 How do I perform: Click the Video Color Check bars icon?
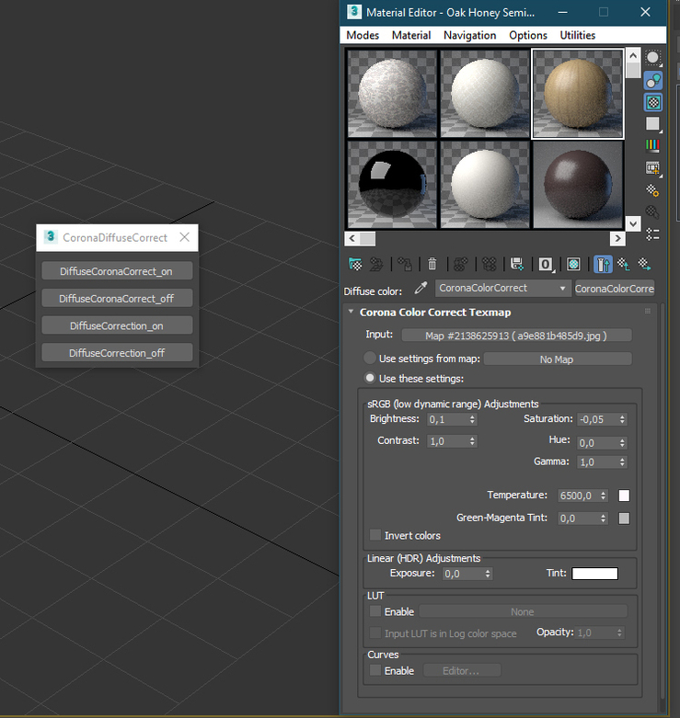[653, 145]
